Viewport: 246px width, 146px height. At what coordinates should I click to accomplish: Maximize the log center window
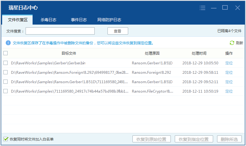click(x=225, y=8)
